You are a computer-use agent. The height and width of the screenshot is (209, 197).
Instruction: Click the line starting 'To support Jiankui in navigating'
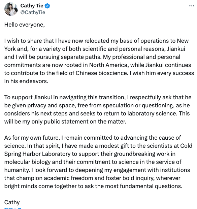pos(98,98)
